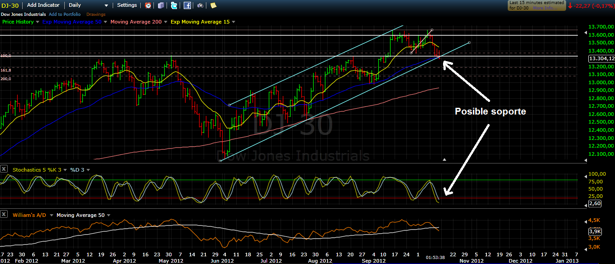Open the Drawings link

[x=95, y=14]
